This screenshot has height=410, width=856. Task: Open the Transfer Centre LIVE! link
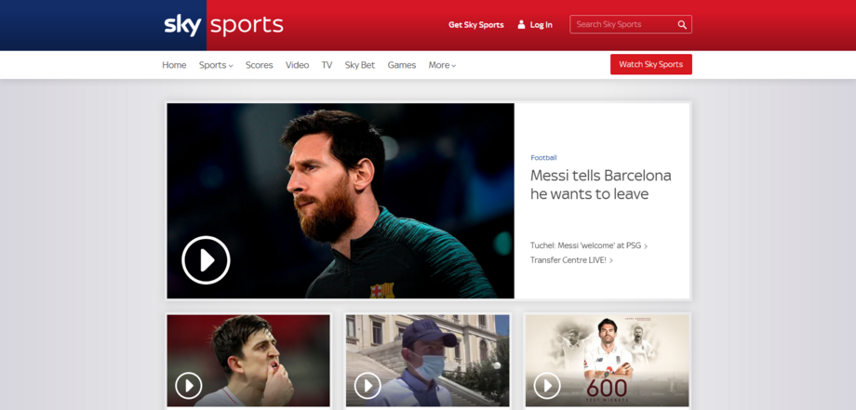pyautogui.click(x=568, y=260)
